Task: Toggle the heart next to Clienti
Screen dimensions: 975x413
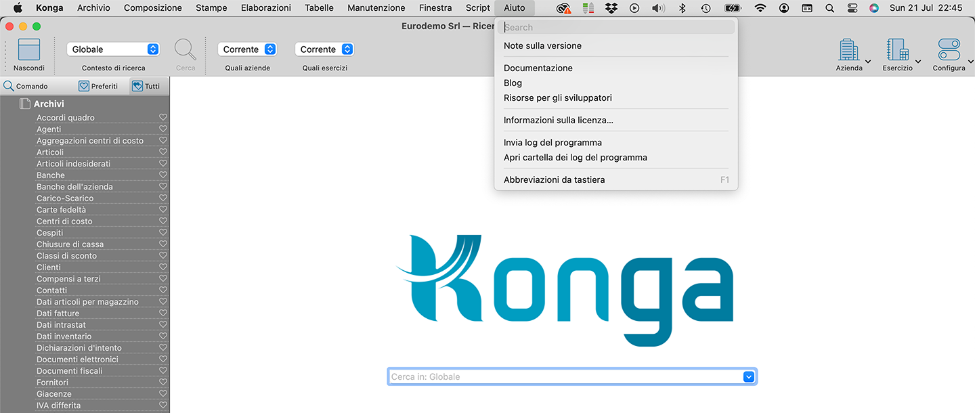Action: pyautogui.click(x=162, y=267)
